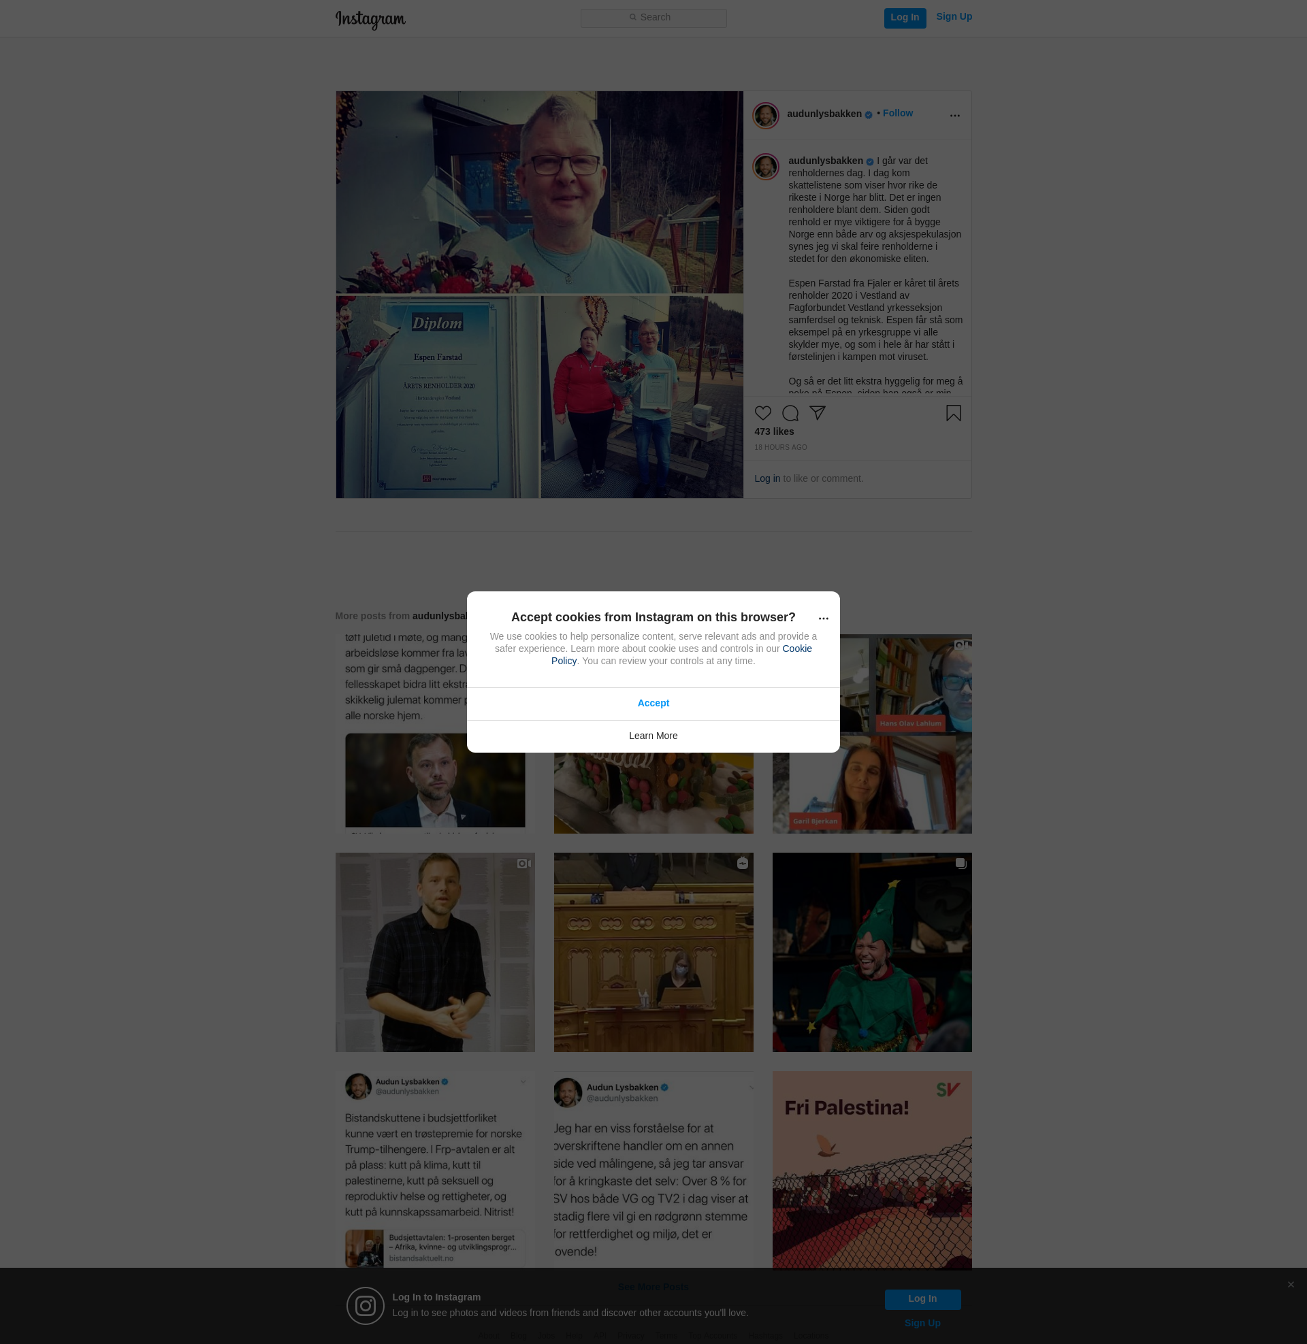Follow audunlysbakken account
This screenshot has width=1307, height=1344.
[x=897, y=113]
